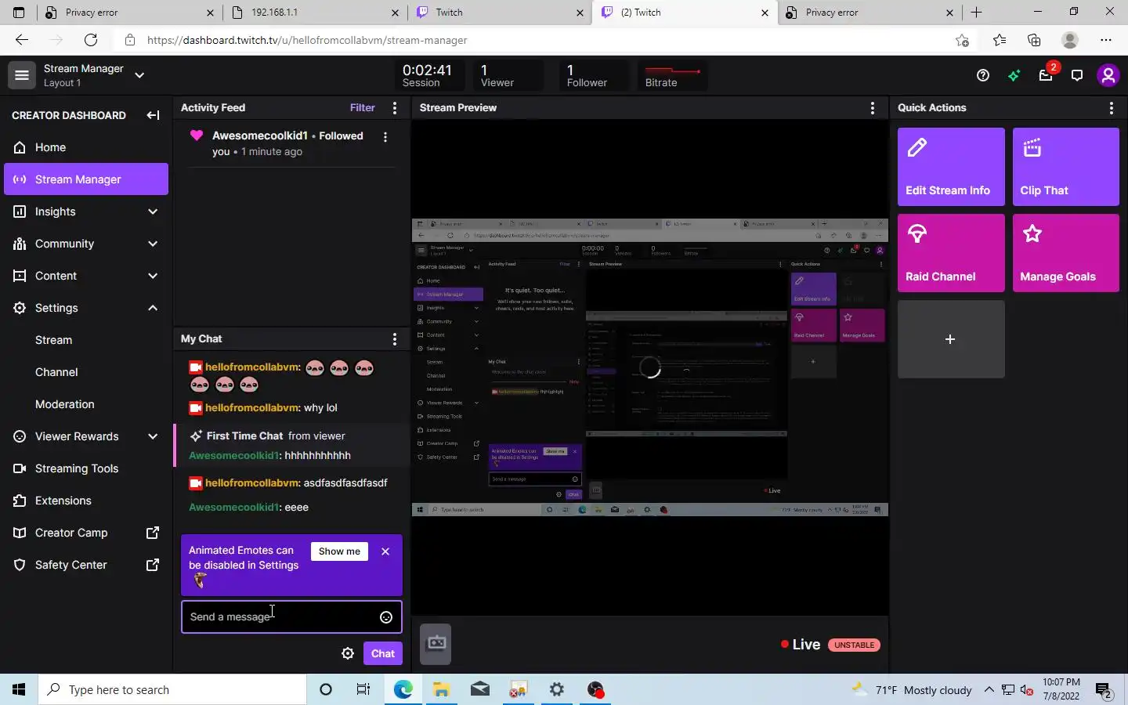This screenshot has width=1128, height=705.
Task: Open Streaming Tools page
Action: (86, 468)
